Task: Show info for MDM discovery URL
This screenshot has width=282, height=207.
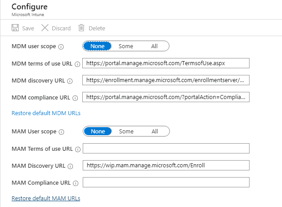Action: 70,81
